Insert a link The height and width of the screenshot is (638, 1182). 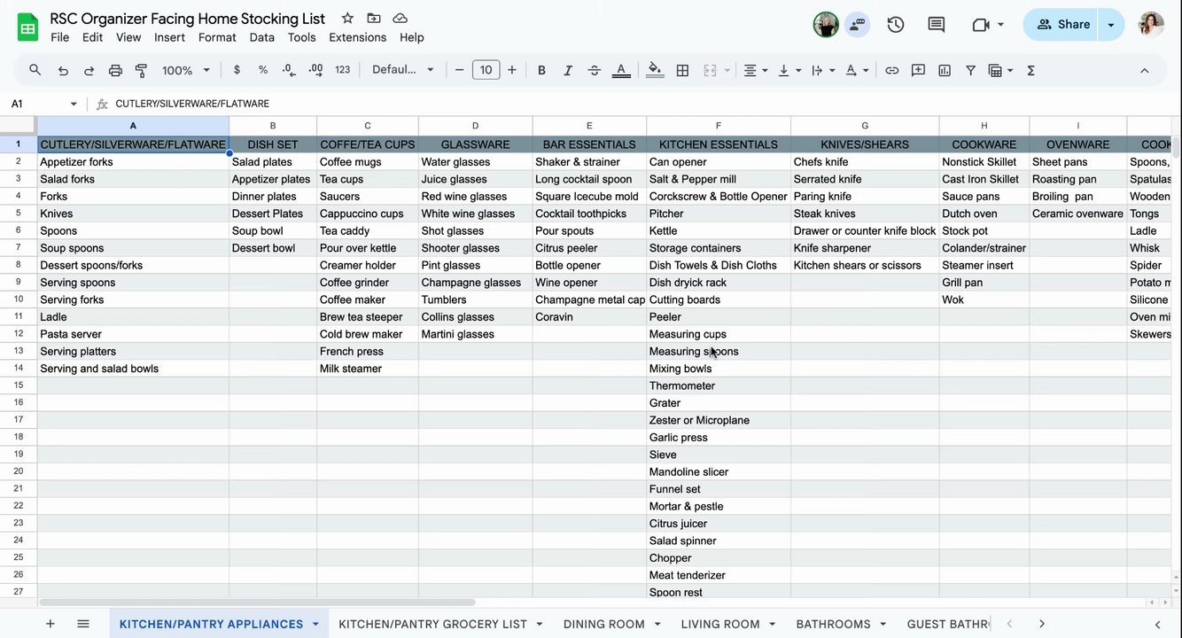point(892,70)
